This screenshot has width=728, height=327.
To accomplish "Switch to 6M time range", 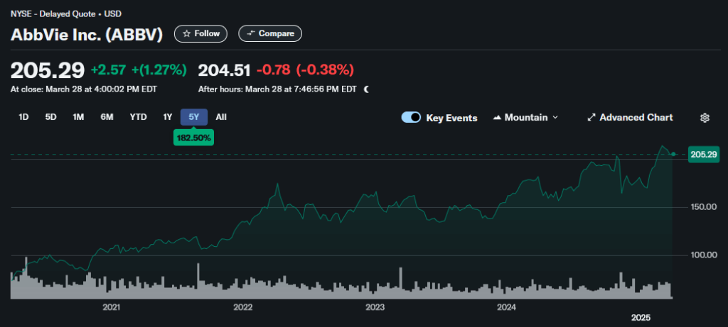I will [x=107, y=117].
